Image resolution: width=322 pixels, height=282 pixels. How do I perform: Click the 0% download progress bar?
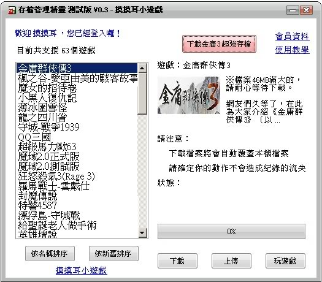pos(231,232)
